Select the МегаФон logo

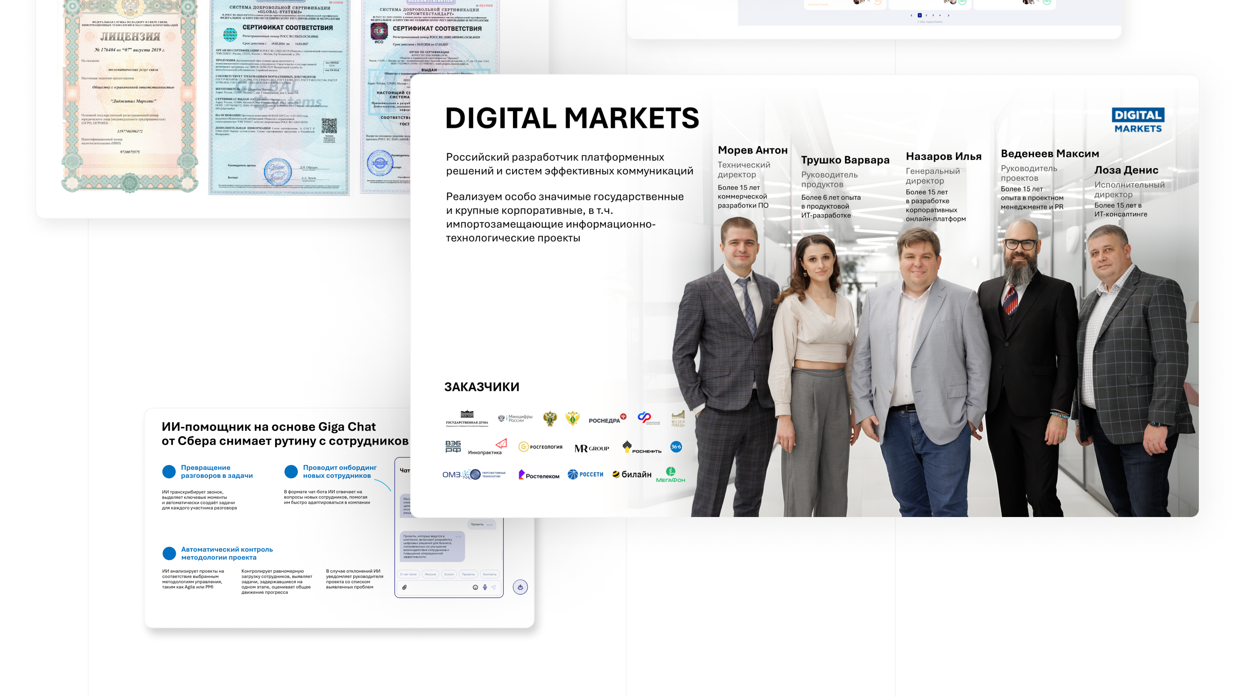pyautogui.click(x=670, y=475)
